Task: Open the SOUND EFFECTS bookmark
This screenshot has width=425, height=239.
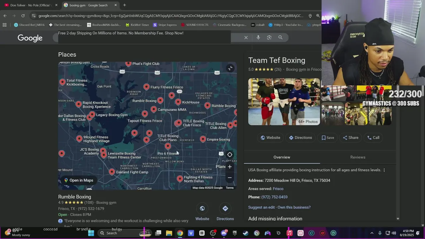Action: (x=195, y=25)
